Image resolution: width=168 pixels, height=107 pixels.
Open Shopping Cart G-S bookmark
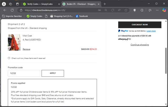coord(61,16)
